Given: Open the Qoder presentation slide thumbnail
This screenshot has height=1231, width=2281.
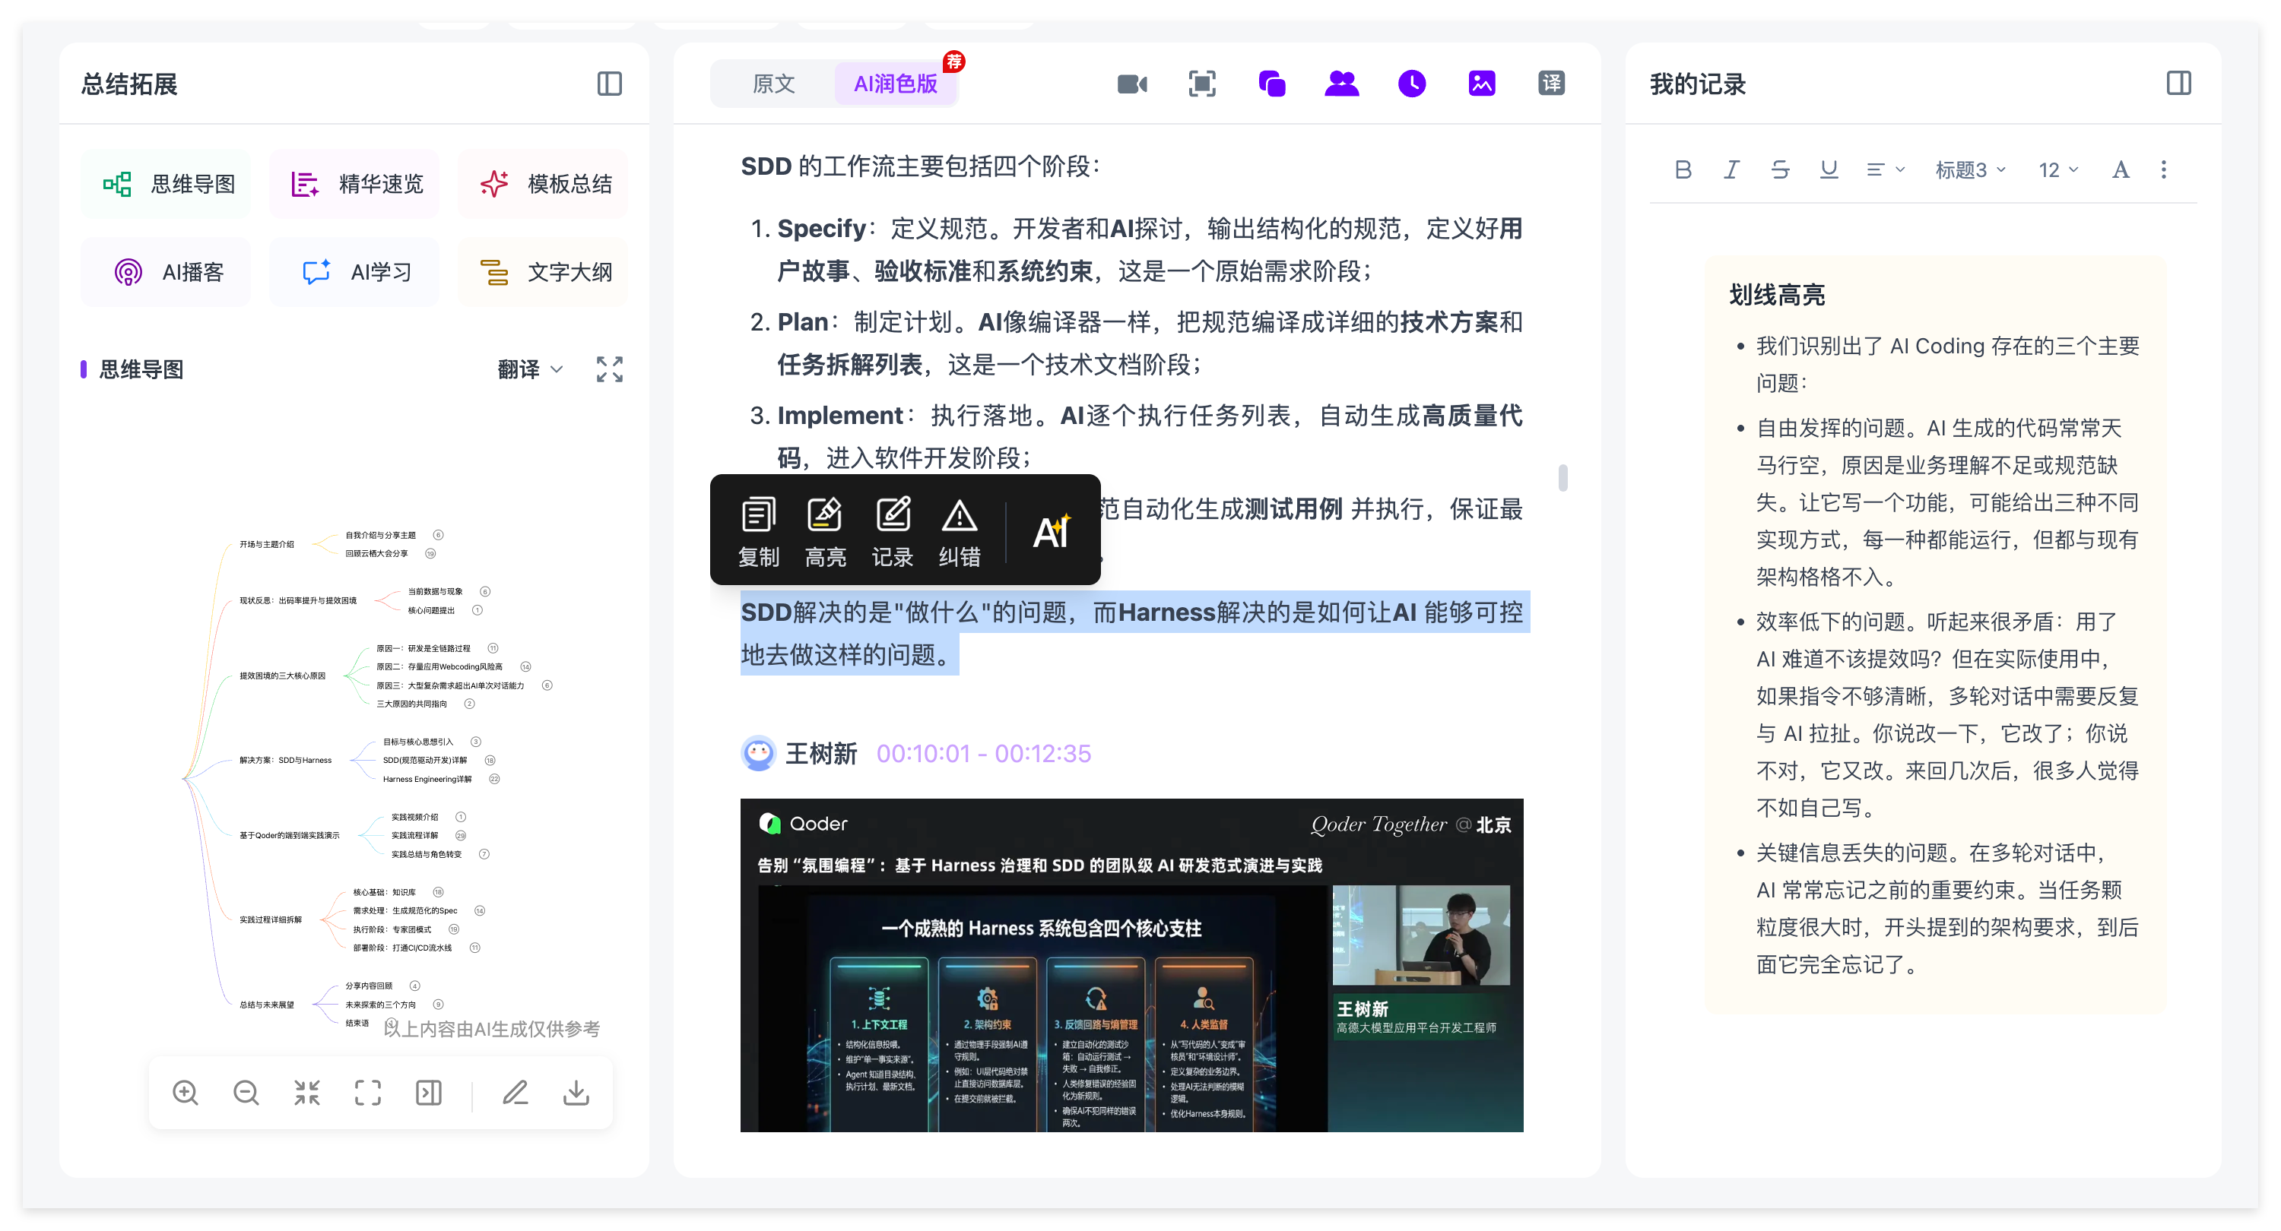Looking at the screenshot, I should (1131, 964).
